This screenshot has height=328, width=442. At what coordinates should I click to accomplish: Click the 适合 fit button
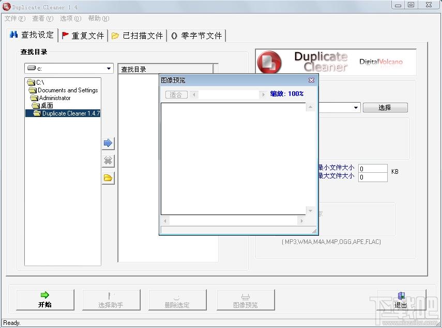coord(176,94)
